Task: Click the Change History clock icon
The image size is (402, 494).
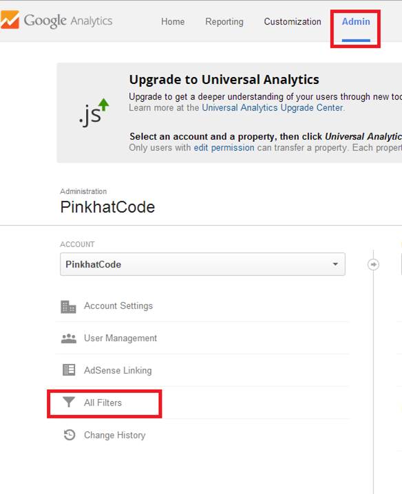Action: coord(70,435)
